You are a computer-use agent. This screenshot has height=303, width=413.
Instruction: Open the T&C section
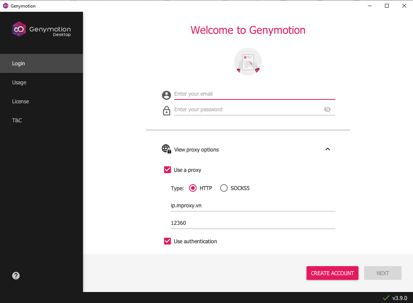41,120
